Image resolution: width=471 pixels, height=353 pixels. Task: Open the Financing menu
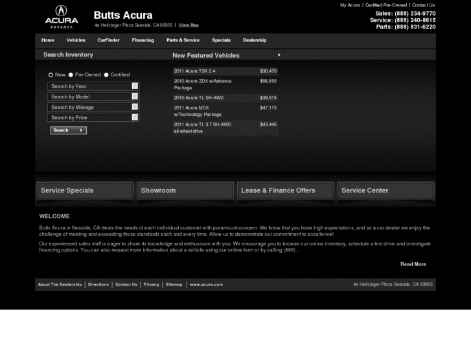pyautogui.click(x=143, y=40)
